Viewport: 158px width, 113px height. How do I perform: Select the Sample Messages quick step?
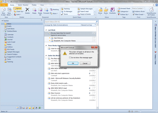point(85,9)
